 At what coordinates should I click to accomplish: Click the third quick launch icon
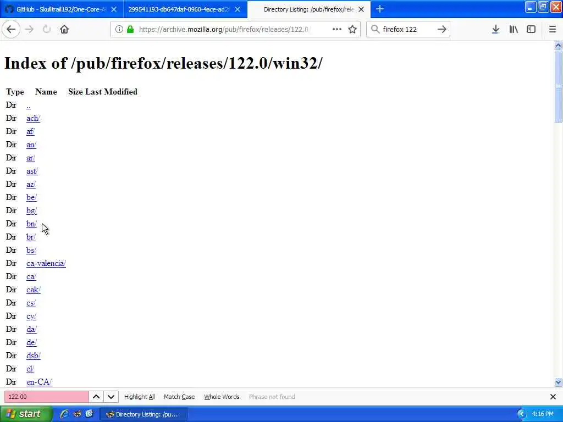[89, 414]
